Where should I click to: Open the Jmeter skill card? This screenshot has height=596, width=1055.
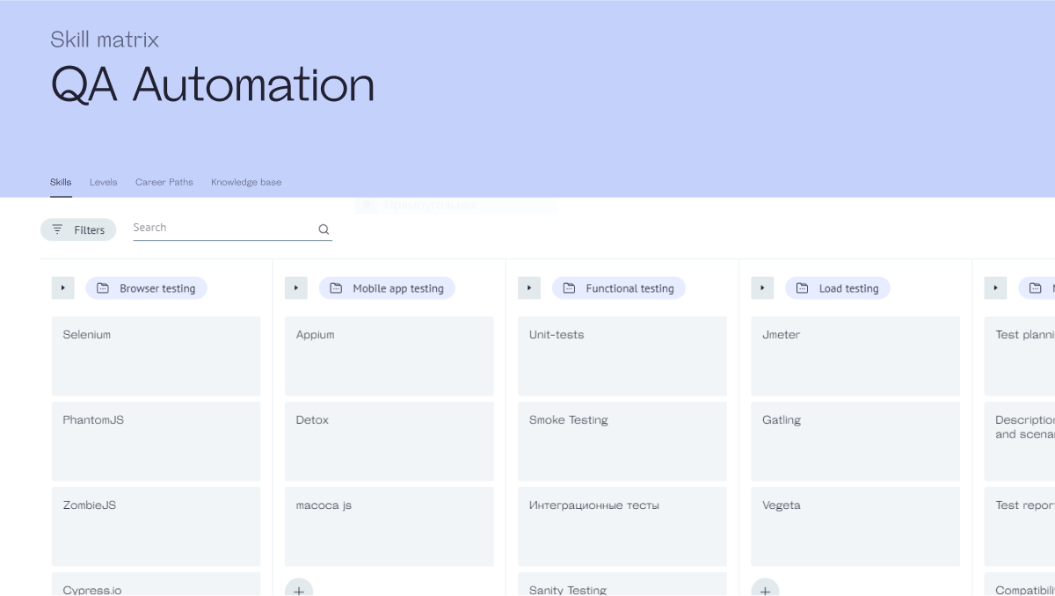(855, 356)
